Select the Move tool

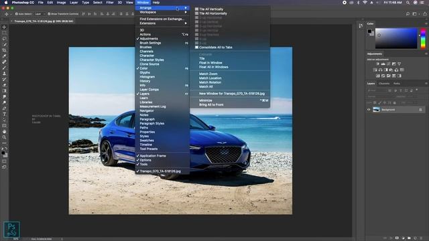pyautogui.click(x=4, y=27)
